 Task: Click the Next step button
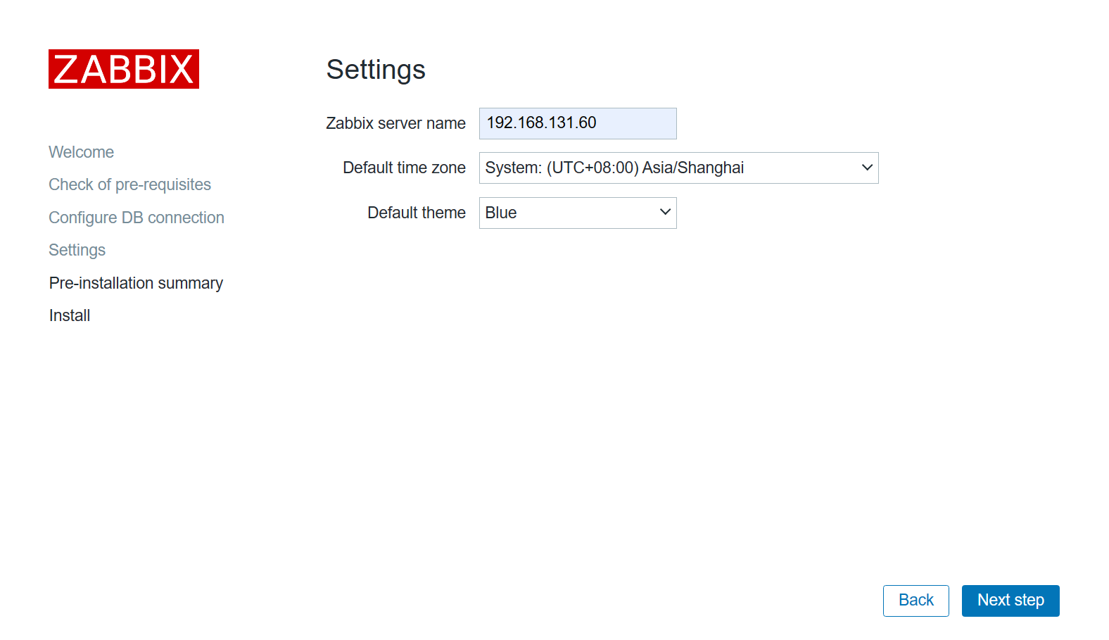tap(1010, 601)
